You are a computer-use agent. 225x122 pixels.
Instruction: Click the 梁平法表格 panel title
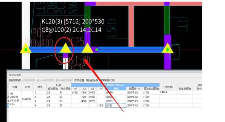click(x=15, y=75)
